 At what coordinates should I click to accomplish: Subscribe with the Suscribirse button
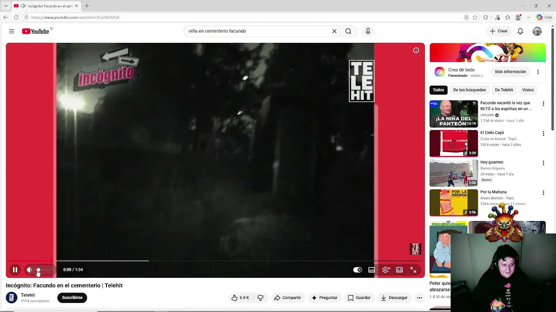click(72, 298)
